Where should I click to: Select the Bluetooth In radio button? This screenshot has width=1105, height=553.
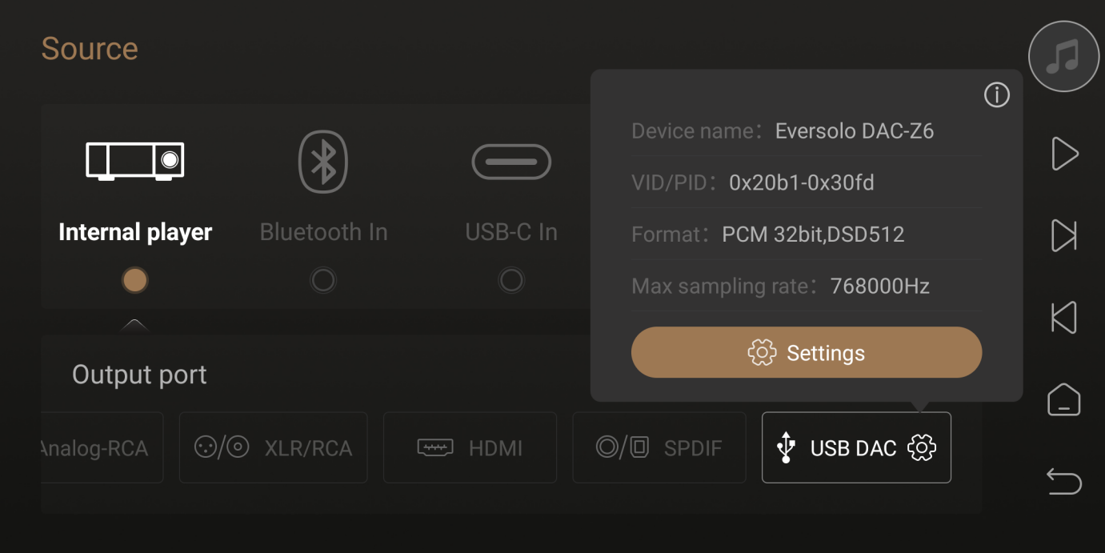(323, 280)
